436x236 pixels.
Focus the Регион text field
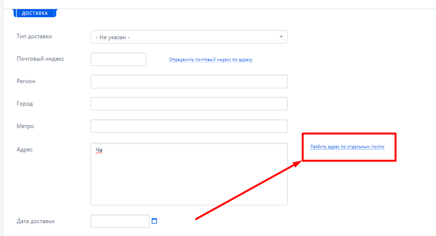[x=189, y=81]
